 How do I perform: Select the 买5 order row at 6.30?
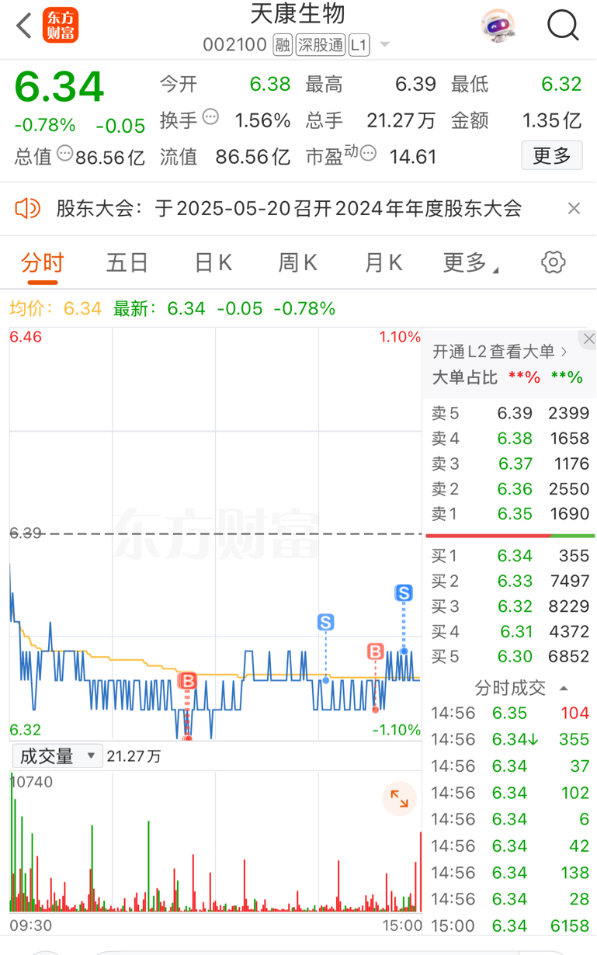tap(510, 656)
